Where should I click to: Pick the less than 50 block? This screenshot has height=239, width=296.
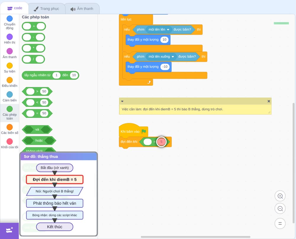(37, 103)
